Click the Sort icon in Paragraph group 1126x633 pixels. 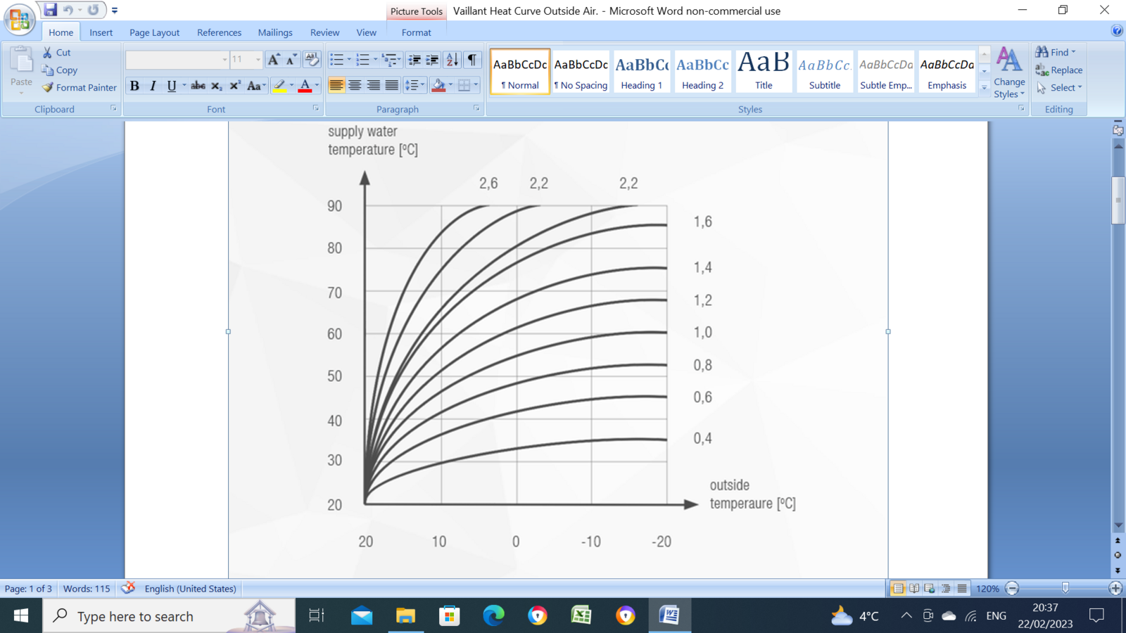453,60
